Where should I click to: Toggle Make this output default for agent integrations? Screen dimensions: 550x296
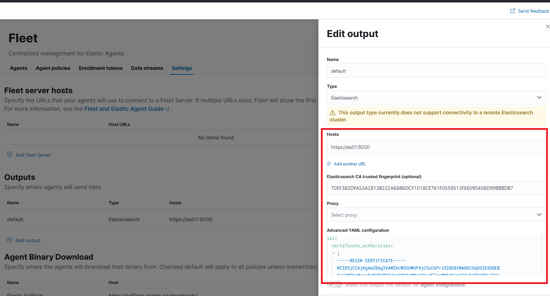335,284
